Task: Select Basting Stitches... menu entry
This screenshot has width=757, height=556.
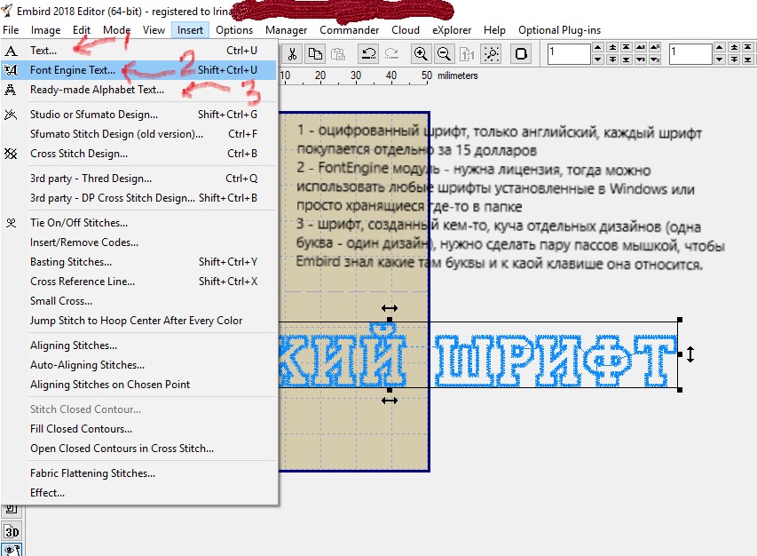Action: 139,262
